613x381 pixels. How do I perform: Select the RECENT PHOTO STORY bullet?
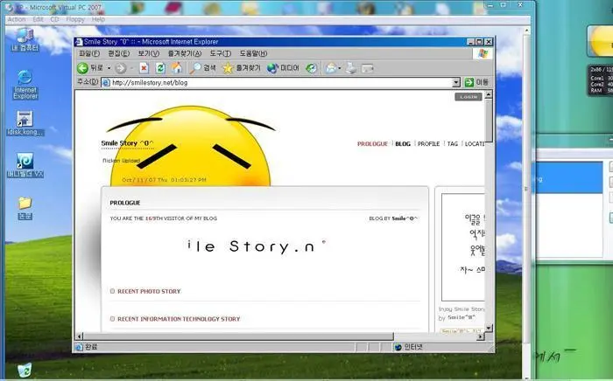coord(113,291)
